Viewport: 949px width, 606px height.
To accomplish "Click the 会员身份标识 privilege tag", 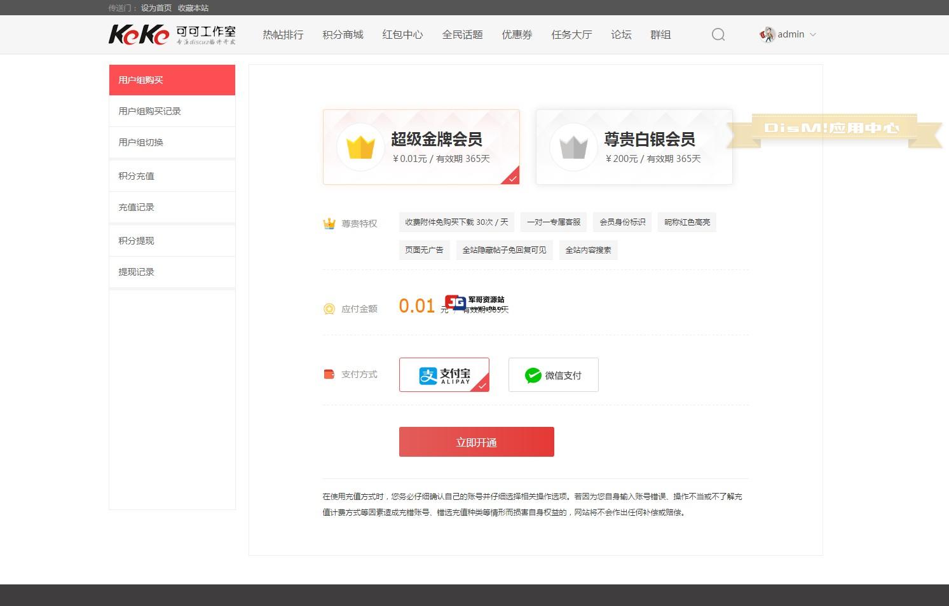I will [x=622, y=222].
